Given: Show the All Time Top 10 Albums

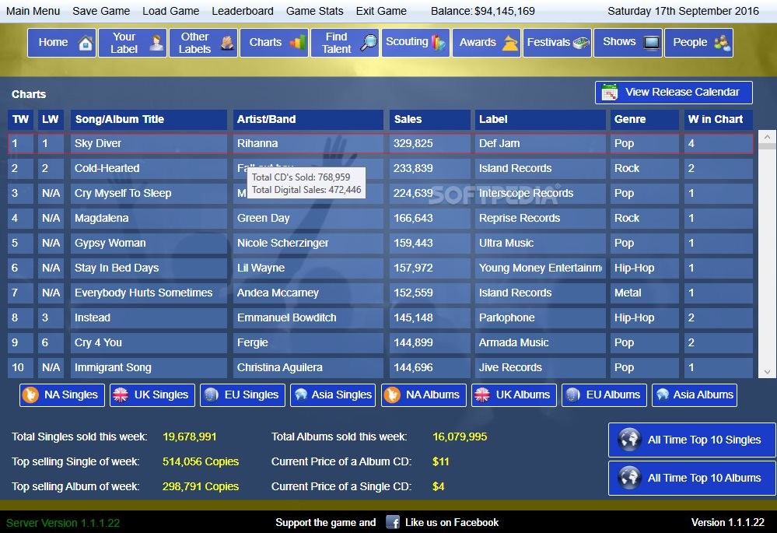Looking at the screenshot, I should [691, 478].
